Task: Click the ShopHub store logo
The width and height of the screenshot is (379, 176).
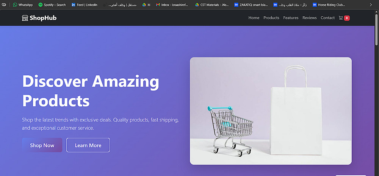Action: pyautogui.click(x=39, y=18)
